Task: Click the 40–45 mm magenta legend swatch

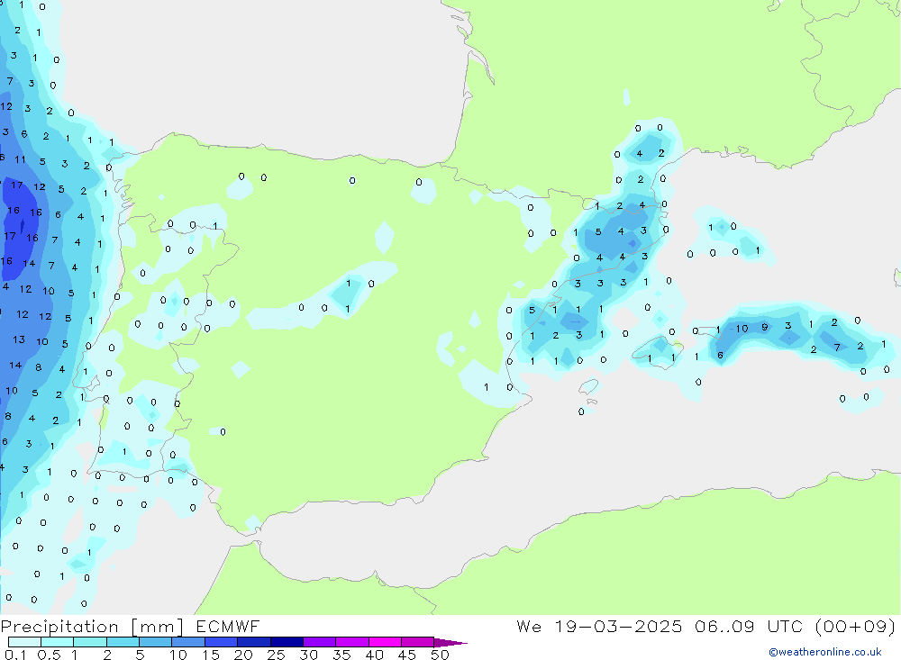Action: point(385,642)
